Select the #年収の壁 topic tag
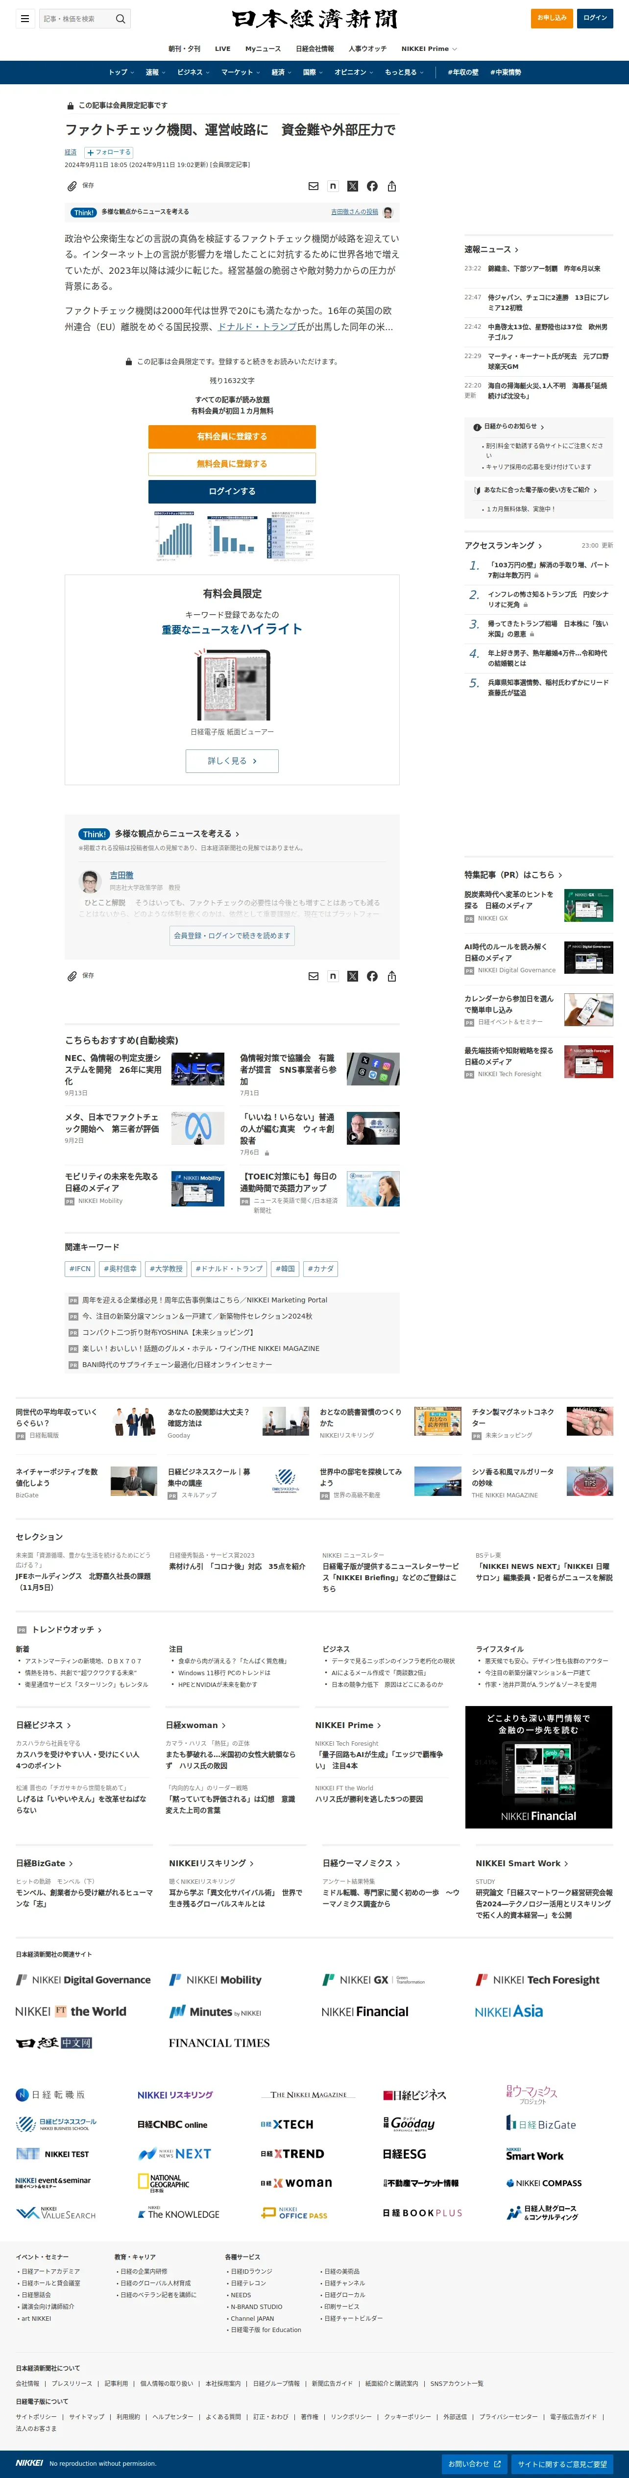This screenshot has width=629, height=2478. (462, 72)
